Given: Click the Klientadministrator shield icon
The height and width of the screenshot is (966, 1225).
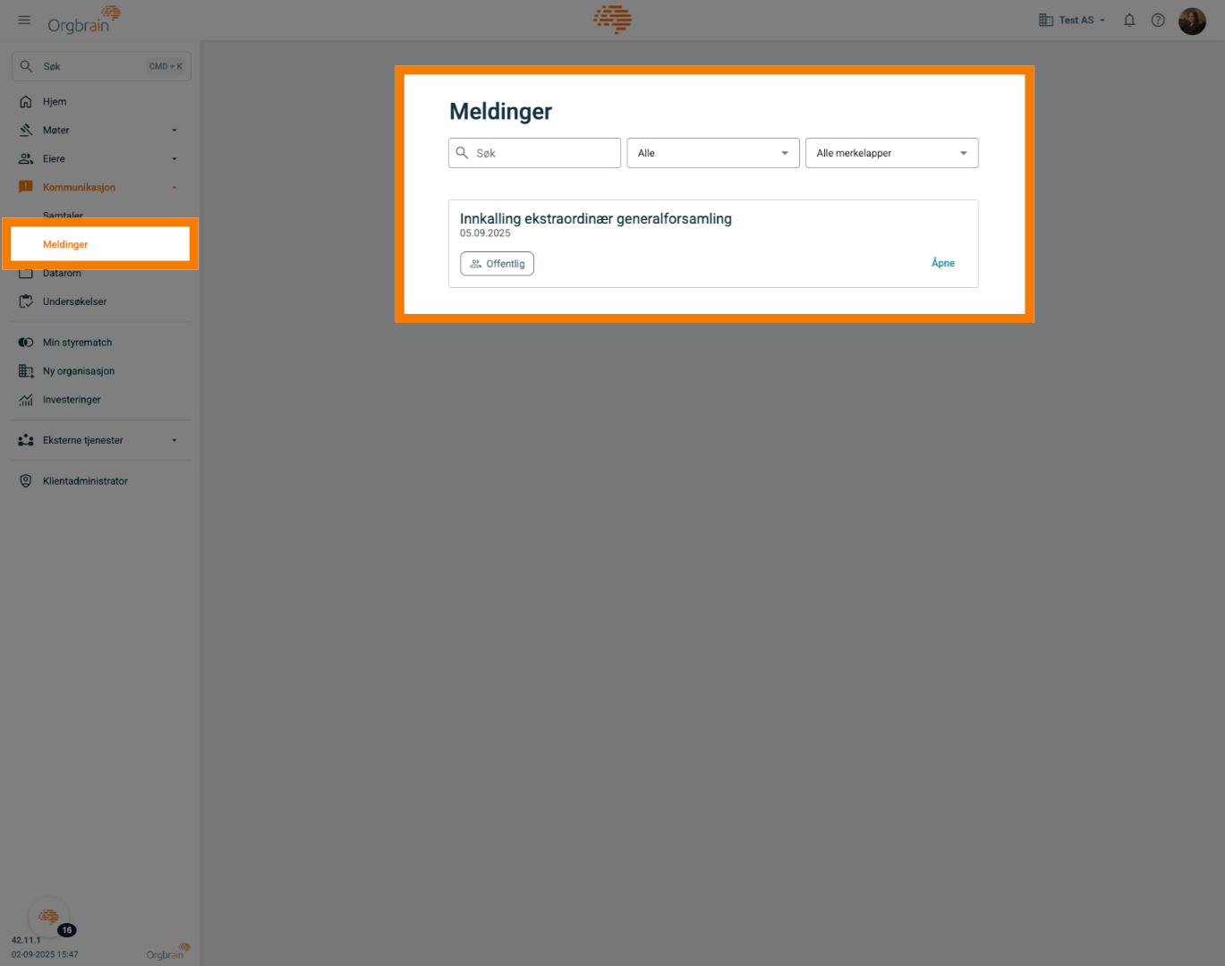Looking at the screenshot, I should click(26, 481).
